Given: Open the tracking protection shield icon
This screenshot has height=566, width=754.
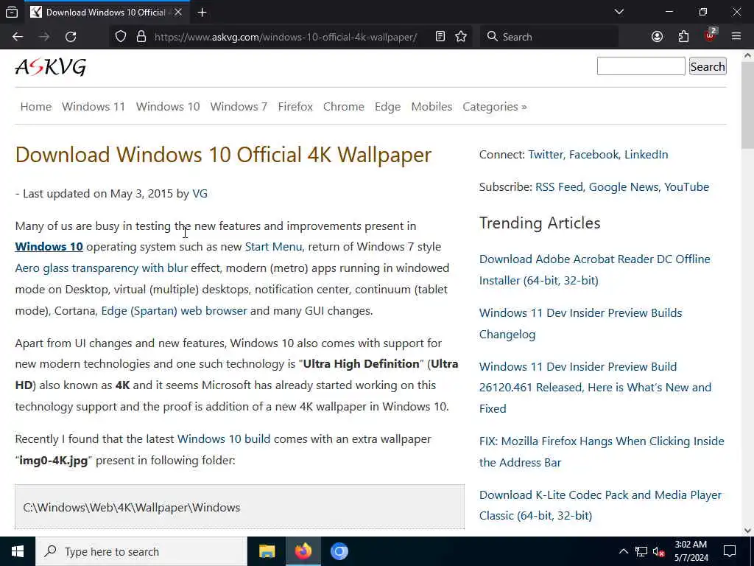Looking at the screenshot, I should click(121, 37).
